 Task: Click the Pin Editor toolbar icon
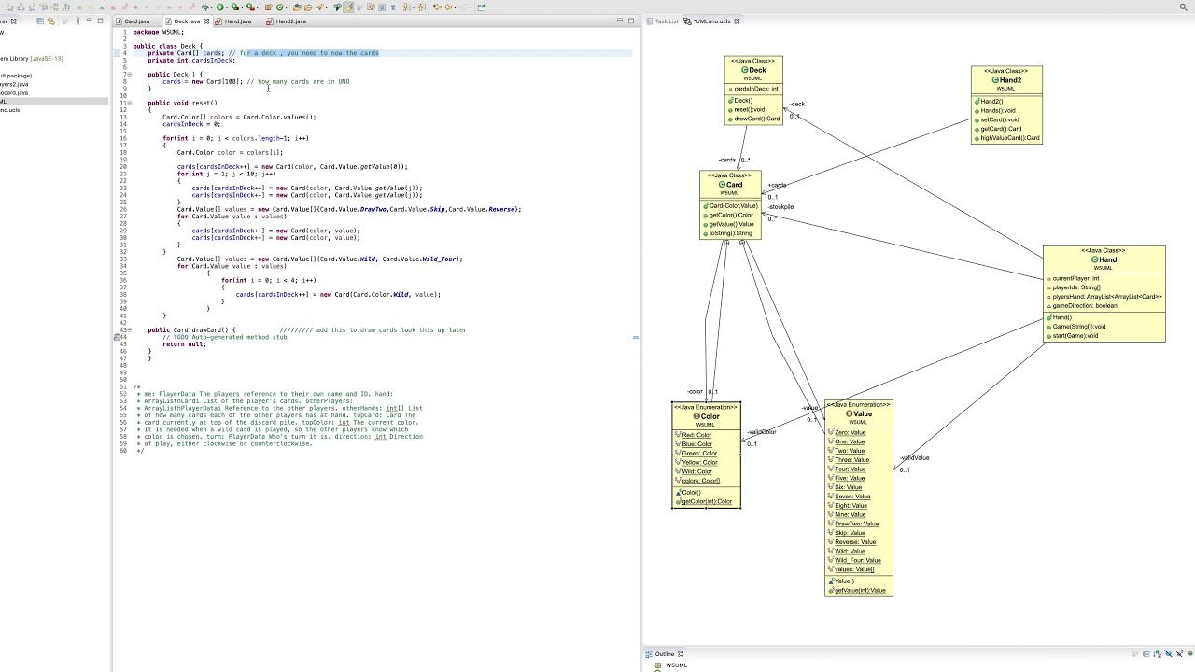pyautogui.click(x=481, y=7)
